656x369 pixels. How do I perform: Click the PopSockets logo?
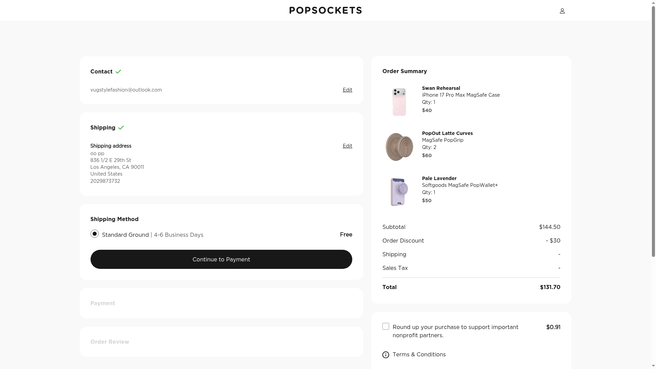tap(325, 10)
